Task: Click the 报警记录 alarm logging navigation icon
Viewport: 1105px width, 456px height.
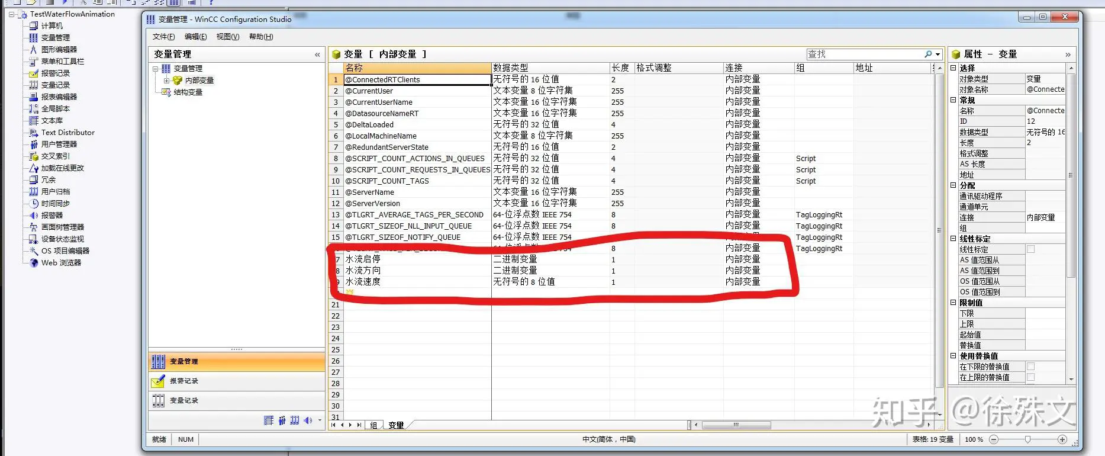Action: coord(158,381)
